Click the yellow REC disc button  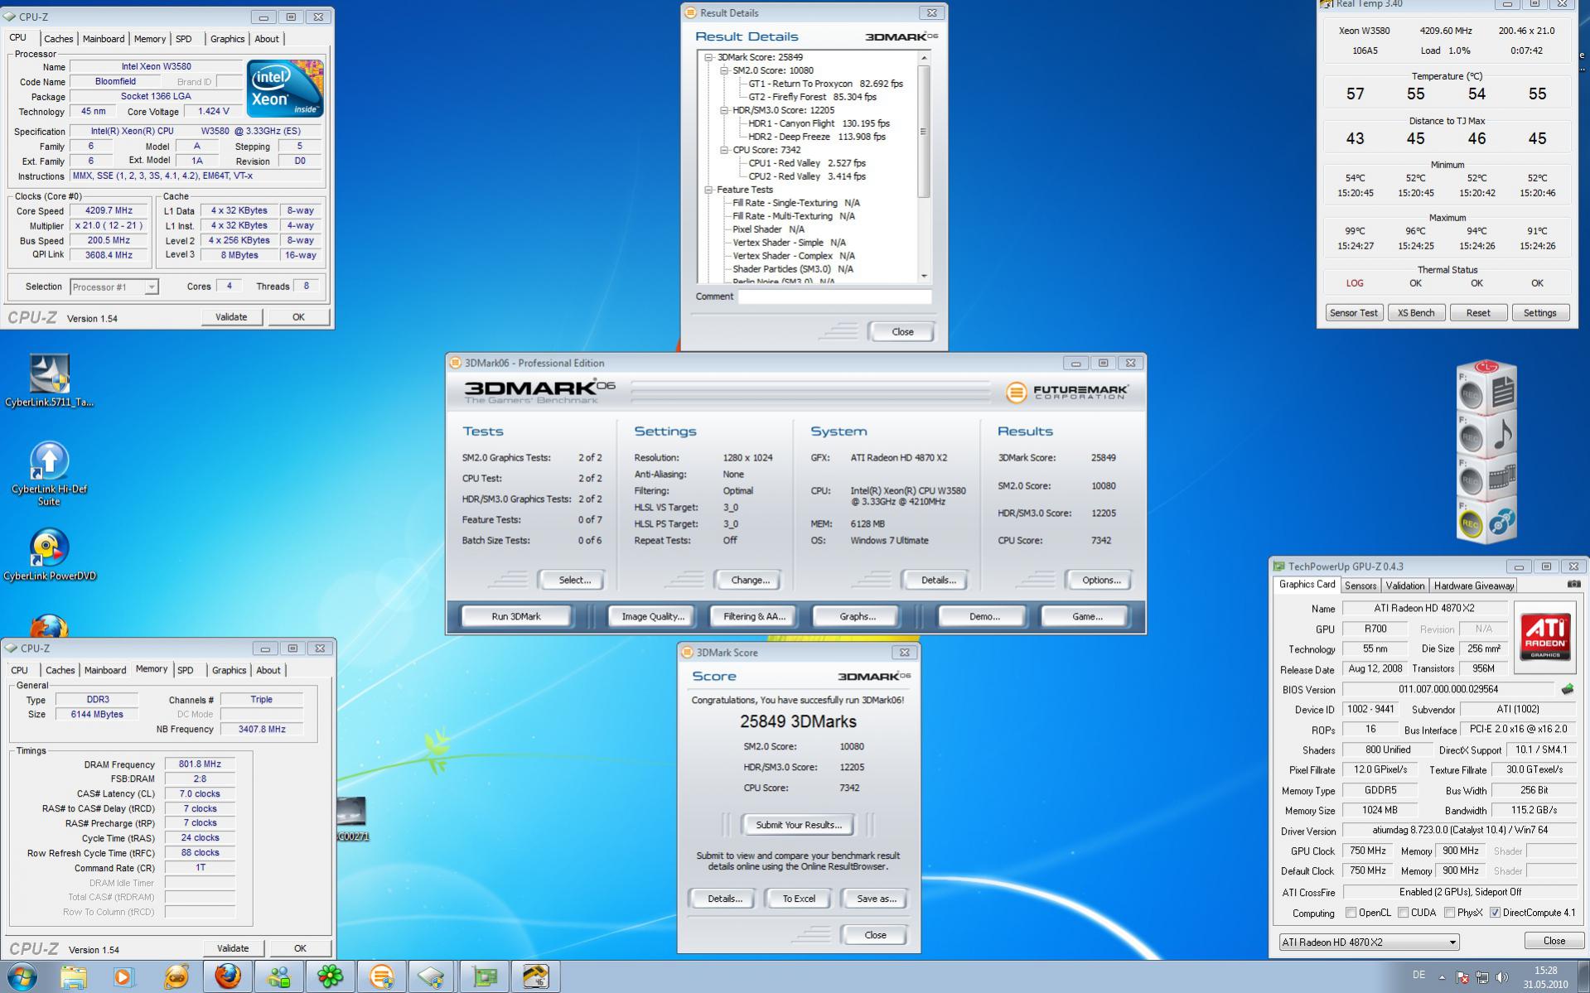coord(1471,524)
